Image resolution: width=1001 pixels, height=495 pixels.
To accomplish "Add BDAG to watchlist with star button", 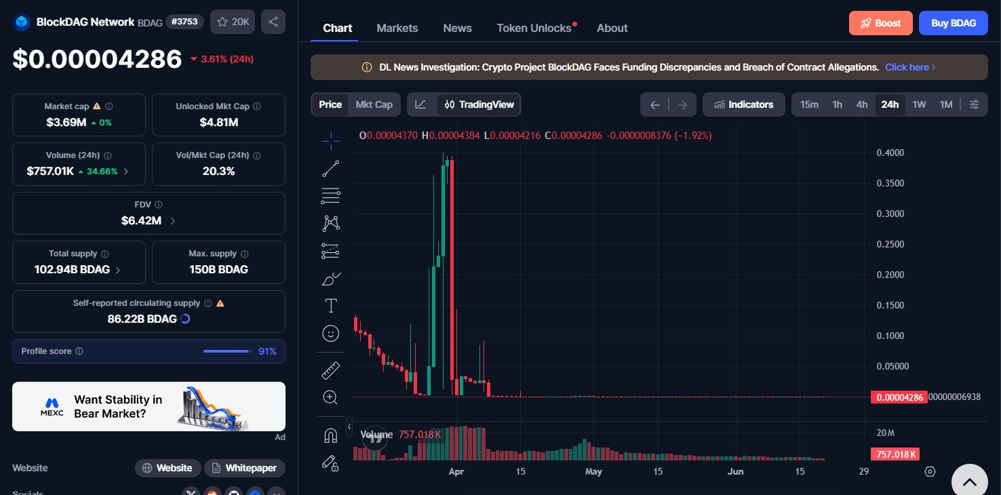I will 233,22.
